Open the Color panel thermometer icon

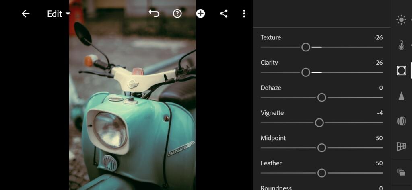pyautogui.click(x=401, y=45)
